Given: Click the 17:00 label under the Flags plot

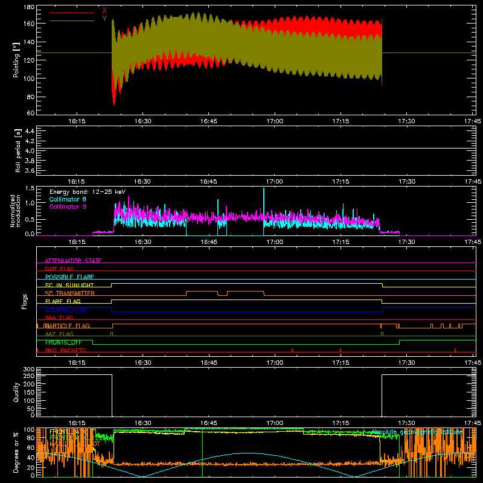Looking at the screenshot, I should (275, 363).
